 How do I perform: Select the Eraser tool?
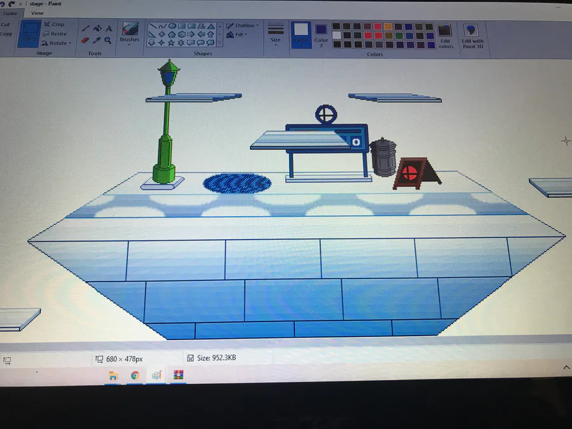(85, 40)
